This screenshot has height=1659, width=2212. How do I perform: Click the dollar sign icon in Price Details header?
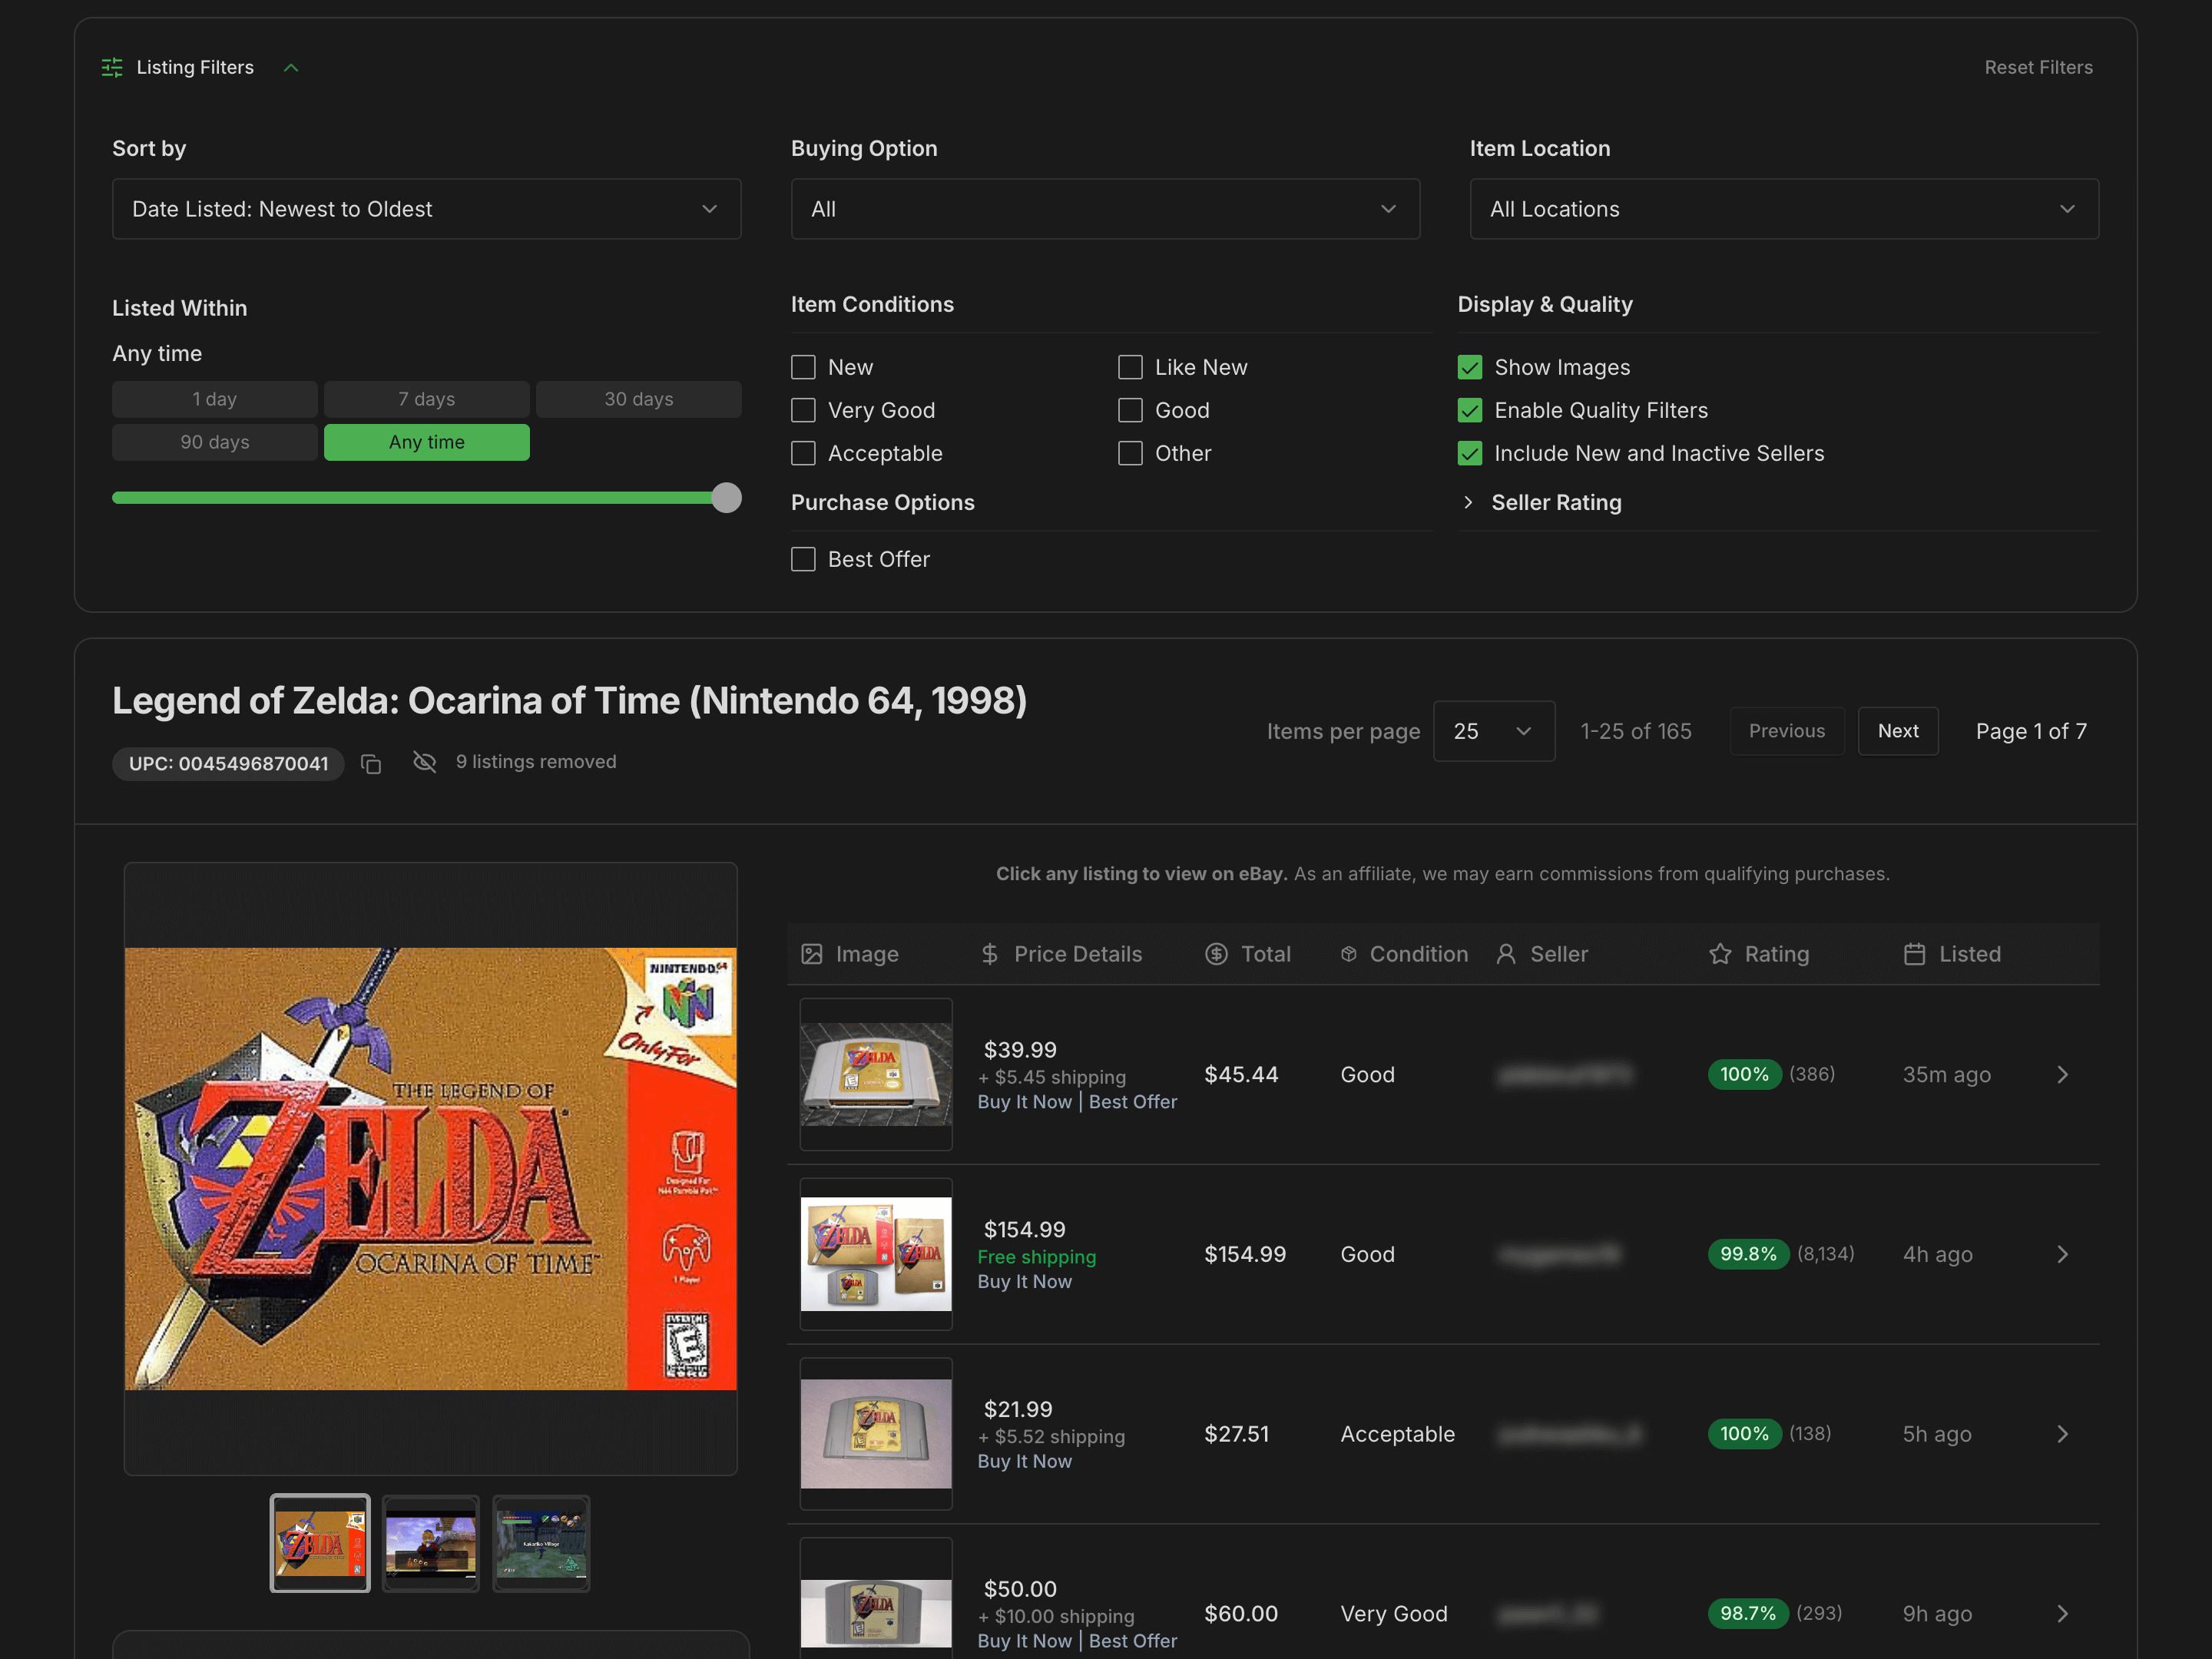989,954
